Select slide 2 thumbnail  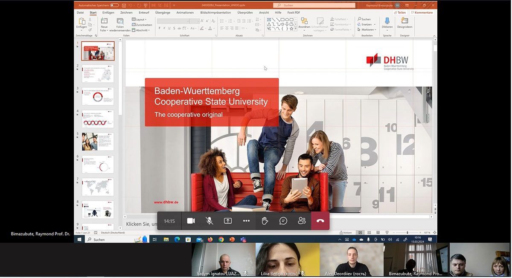[x=98, y=73]
